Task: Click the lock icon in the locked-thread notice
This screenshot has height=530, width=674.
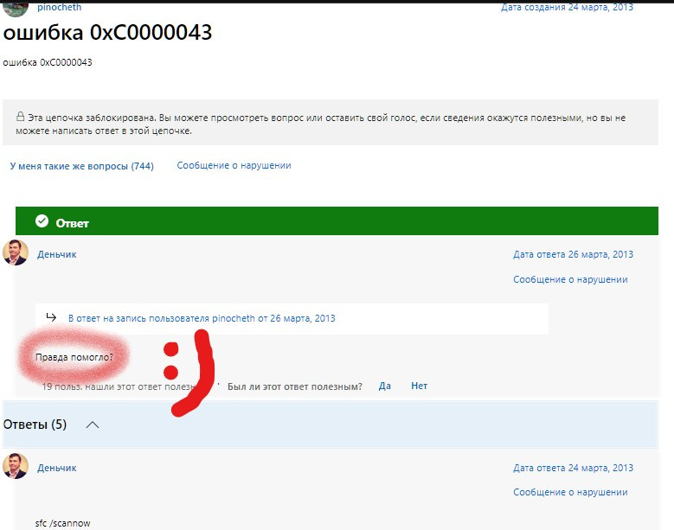Action: (20, 118)
